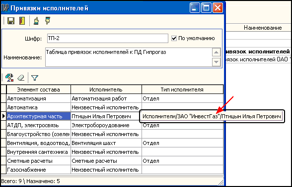Click the hand pointing up icon
Image resolution: width=292 pixels, height=187 pixels.
[x=36, y=21]
